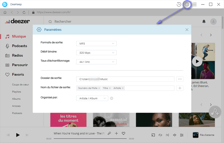
Task: Open audio equalizer settings icon
Action: pos(182,135)
